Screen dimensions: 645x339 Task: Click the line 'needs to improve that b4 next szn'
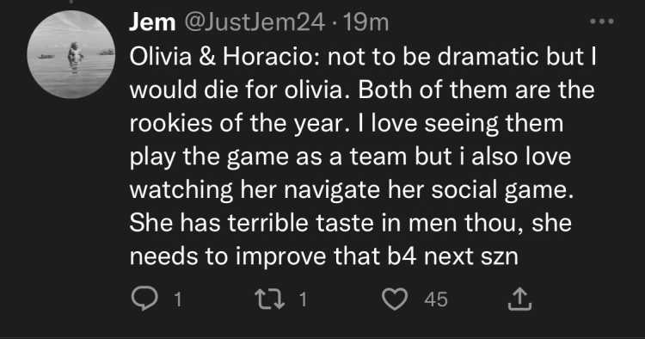click(x=323, y=256)
